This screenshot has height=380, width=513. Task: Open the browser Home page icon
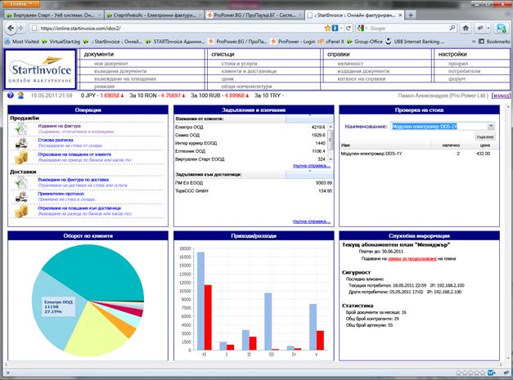[x=466, y=28]
